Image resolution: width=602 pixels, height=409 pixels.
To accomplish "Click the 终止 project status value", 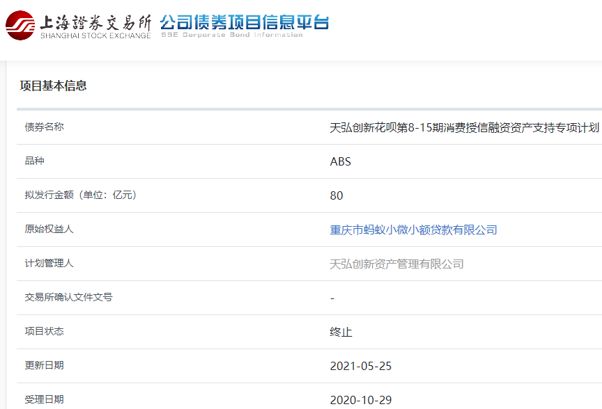I will 341,332.
